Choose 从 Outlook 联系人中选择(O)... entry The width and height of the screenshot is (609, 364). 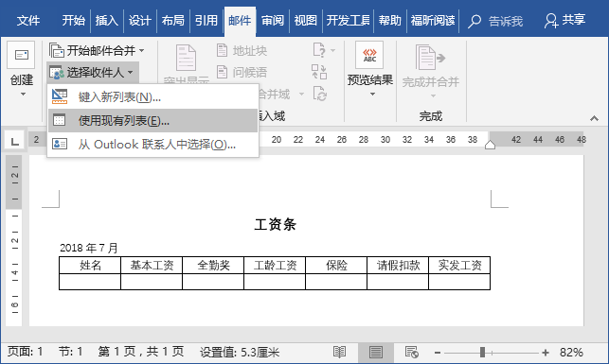[x=153, y=145]
